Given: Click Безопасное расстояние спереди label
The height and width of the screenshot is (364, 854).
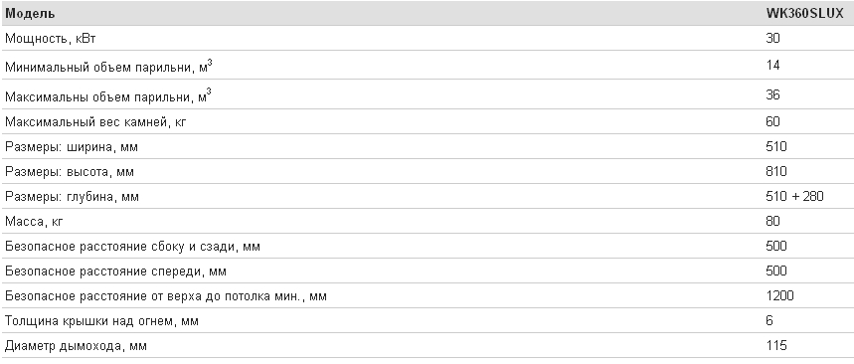Looking at the screenshot, I should coord(116,272).
